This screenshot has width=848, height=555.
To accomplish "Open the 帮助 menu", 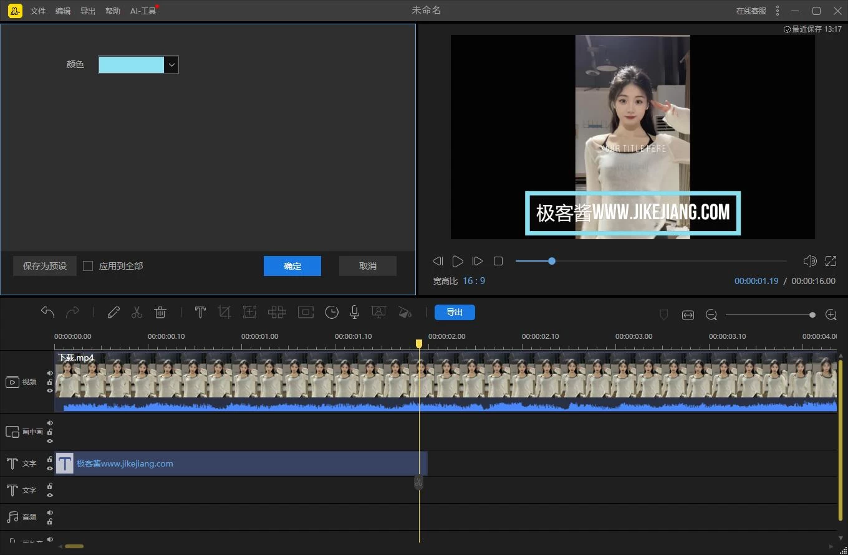I will (x=113, y=11).
